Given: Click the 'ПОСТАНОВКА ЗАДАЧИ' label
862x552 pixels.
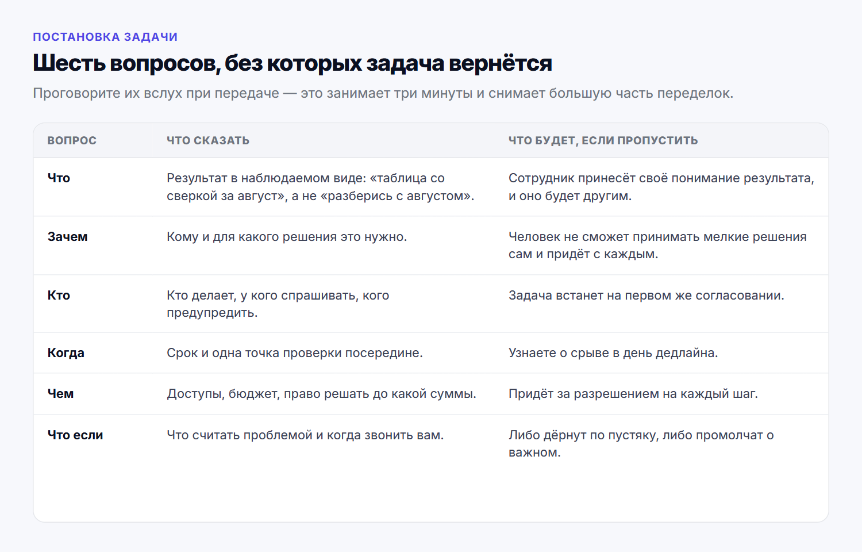Looking at the screenshot, I should pyautogui.click(x=105, y=37).
